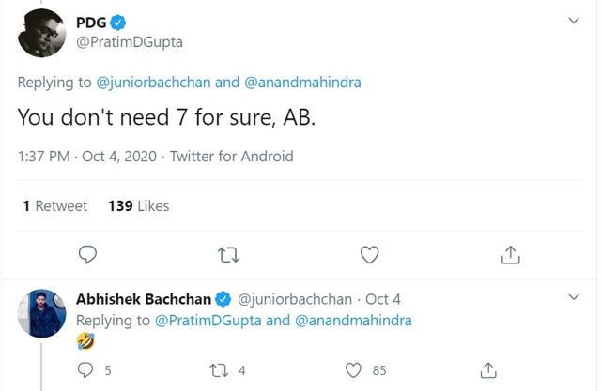Screen dimensions: 601x391
Task: Open PDG's profile picture
Action: [x=41, y=33]
